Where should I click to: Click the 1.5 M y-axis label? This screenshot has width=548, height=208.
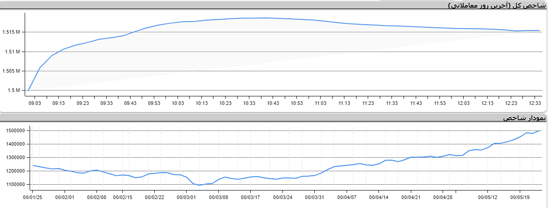click(14, 91)
